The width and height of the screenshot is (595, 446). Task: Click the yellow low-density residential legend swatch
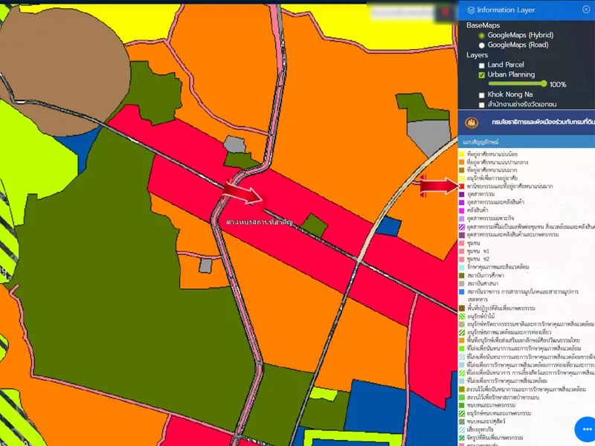click(x=462, y=153)
